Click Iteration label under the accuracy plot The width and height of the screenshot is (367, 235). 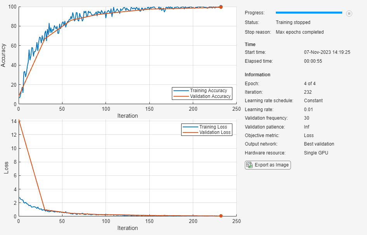127,115
